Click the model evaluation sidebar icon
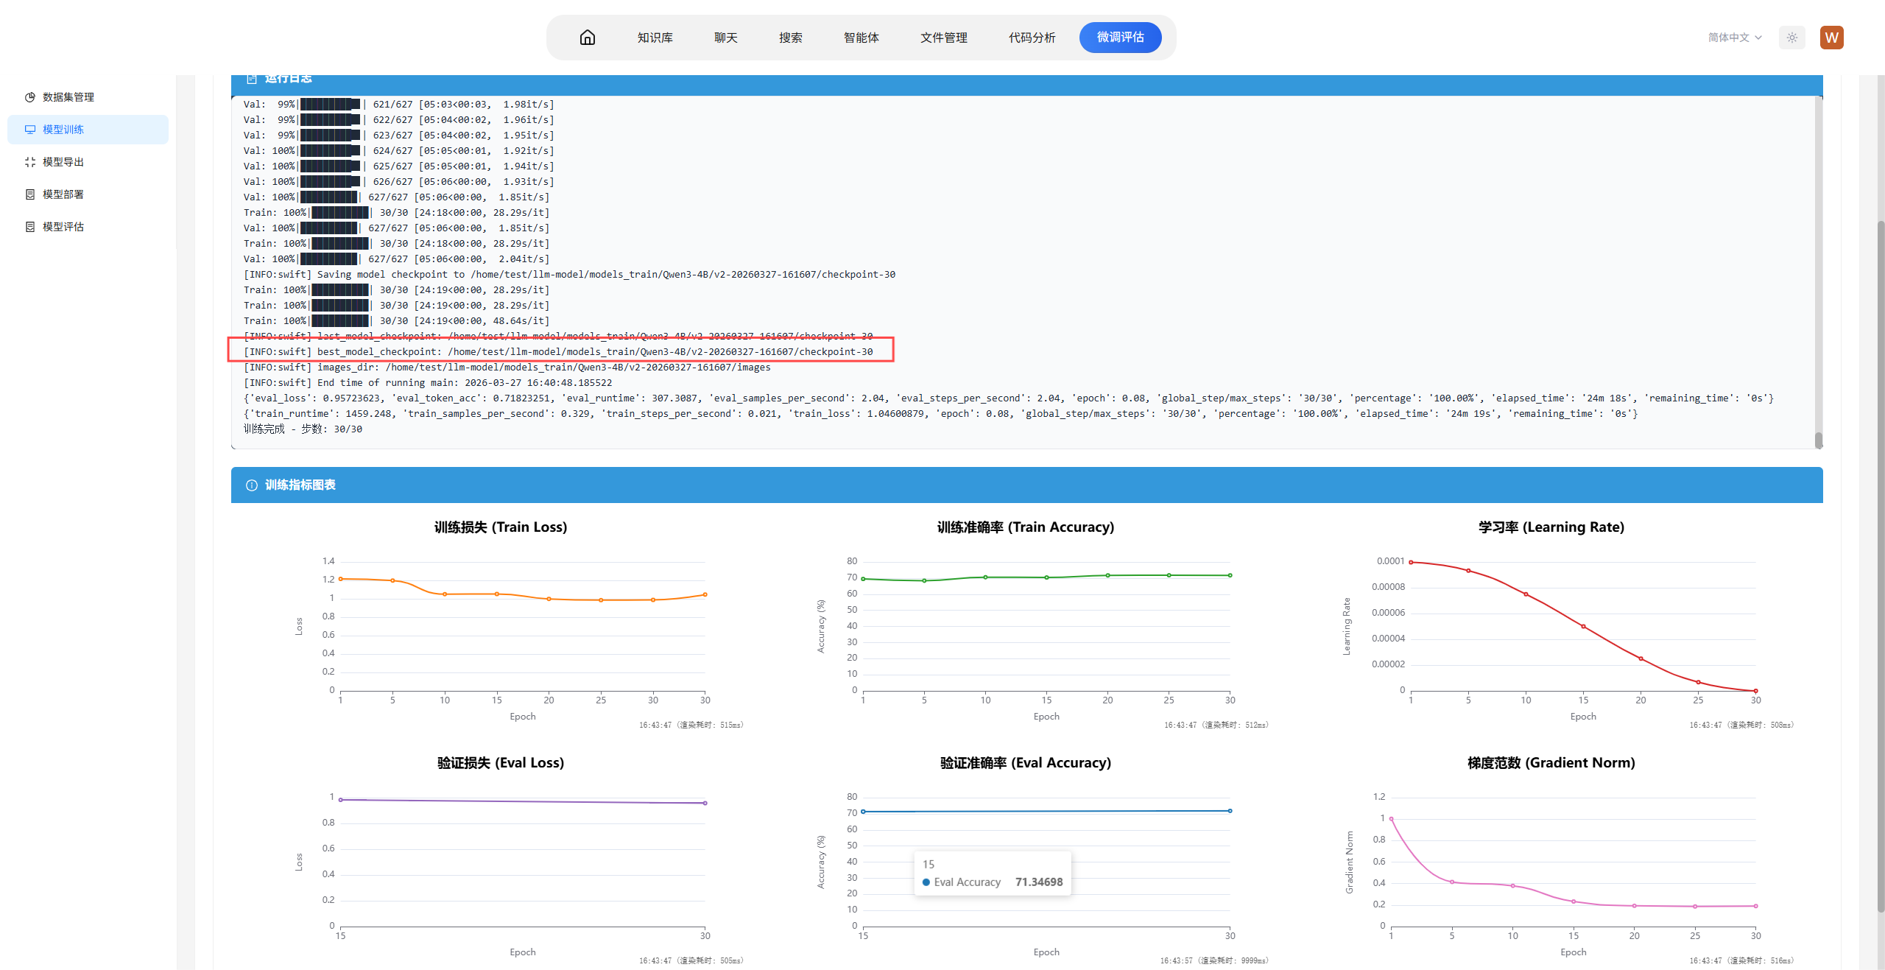1885x970 pixels. pyautogui.click(x=30, y=227)
